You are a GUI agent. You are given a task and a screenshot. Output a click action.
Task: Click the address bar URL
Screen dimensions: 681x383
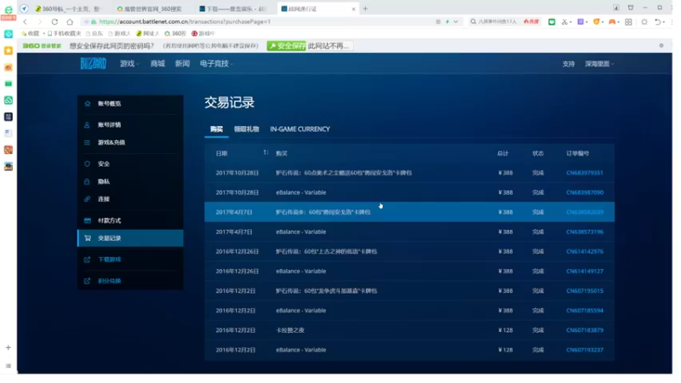(185, 22)
